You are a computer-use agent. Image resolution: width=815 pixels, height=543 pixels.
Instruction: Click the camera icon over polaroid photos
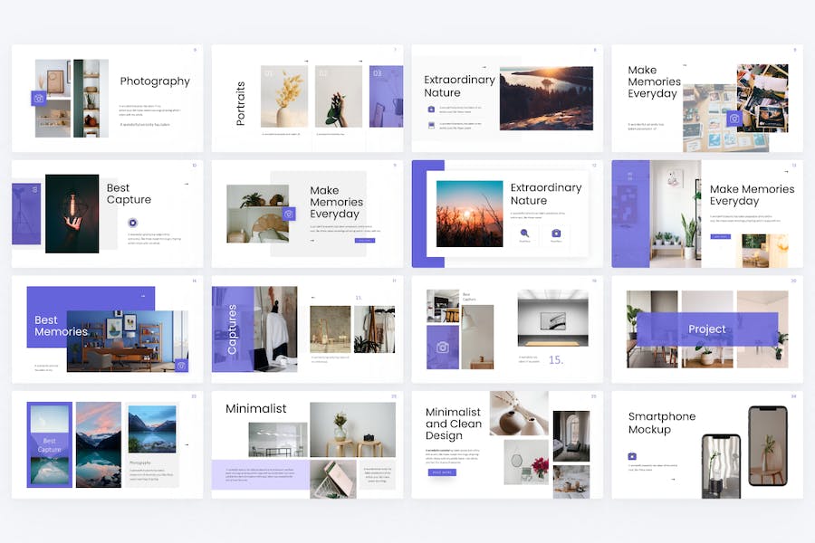coord(734,119)
